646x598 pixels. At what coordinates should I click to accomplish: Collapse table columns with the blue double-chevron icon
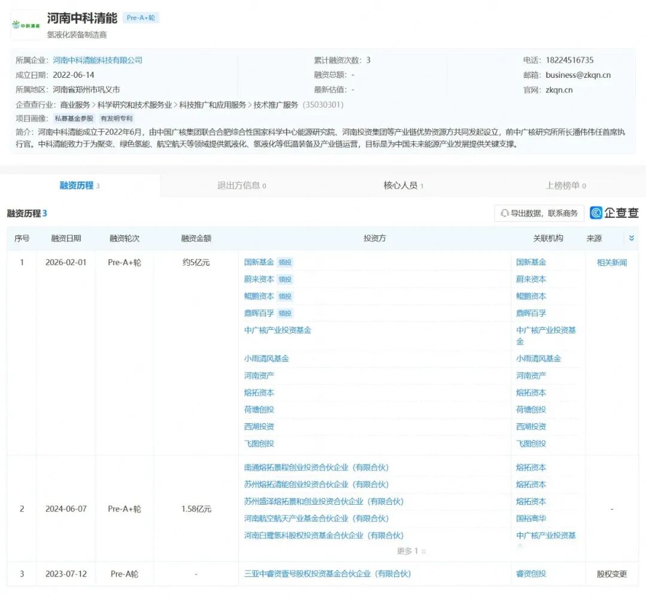[x=631, y=238]
